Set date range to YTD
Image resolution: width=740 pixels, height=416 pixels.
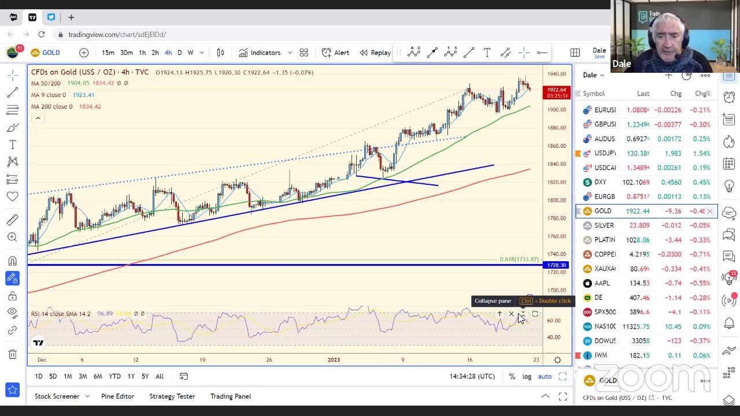115,376
